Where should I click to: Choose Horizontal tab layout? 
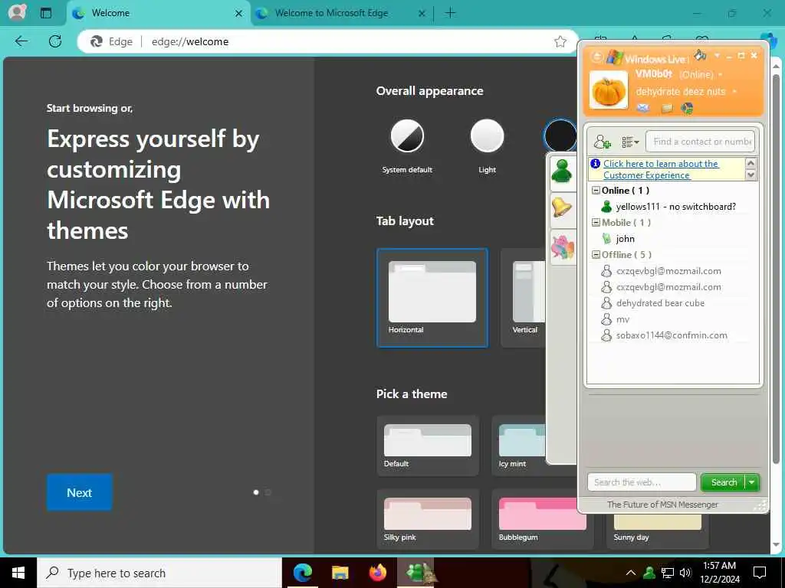coord(432,298)
